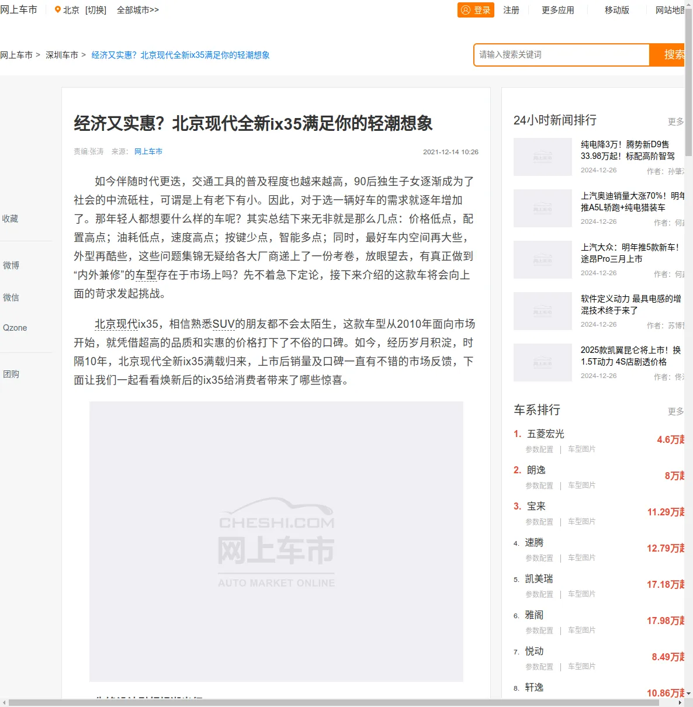The height and width of the screenshot is (707, 693).
Task: Click [切换] to change city
Action: click(x=96, y=10)
